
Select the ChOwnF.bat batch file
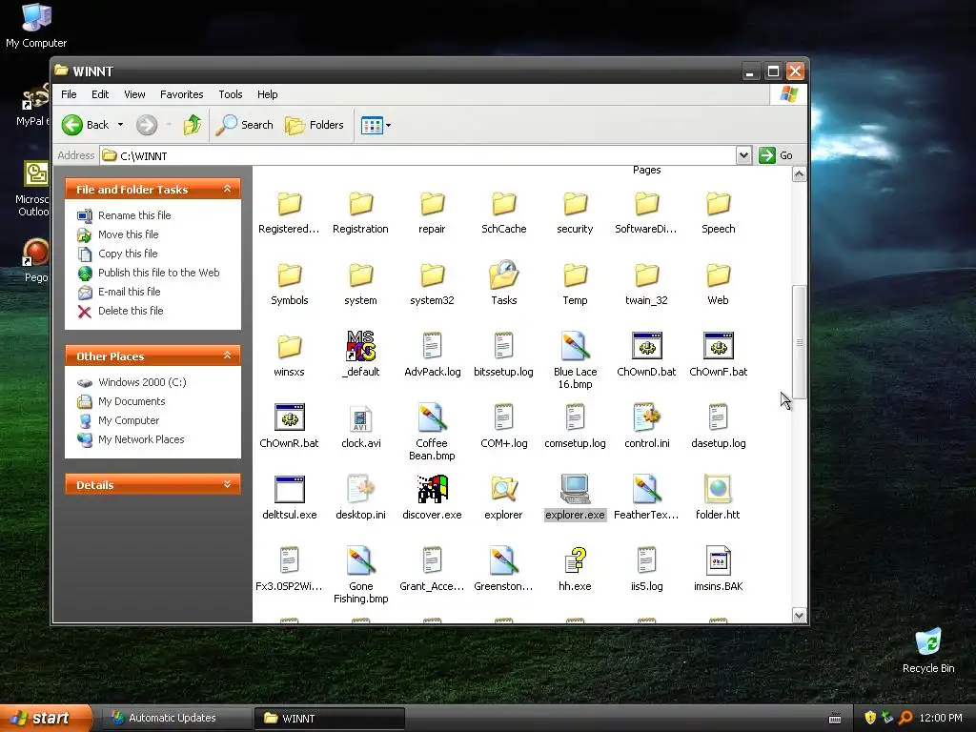pyautogui.click(x=718, y=346)
